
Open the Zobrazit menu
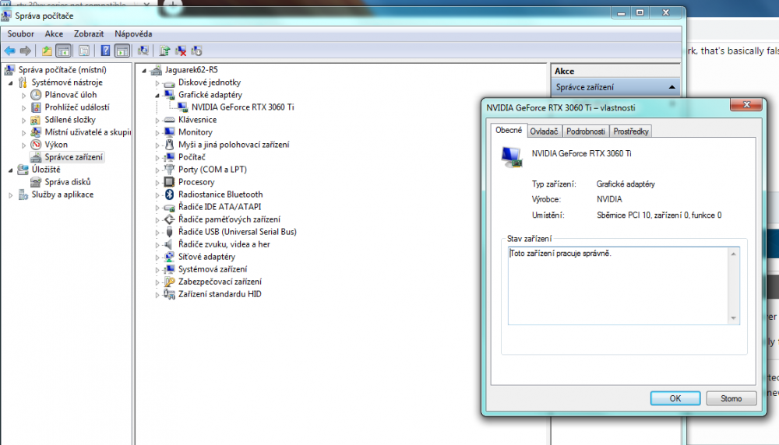(89, 33)
